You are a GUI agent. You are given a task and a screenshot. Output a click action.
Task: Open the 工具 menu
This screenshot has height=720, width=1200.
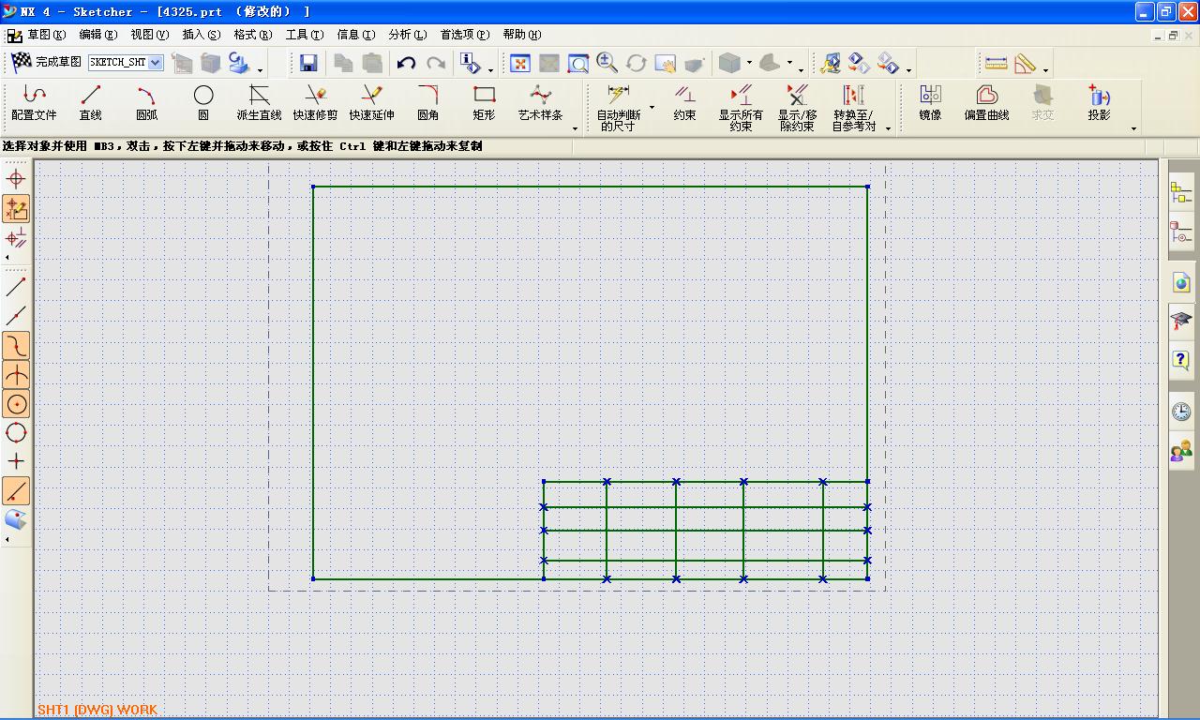tap(305, 35)
